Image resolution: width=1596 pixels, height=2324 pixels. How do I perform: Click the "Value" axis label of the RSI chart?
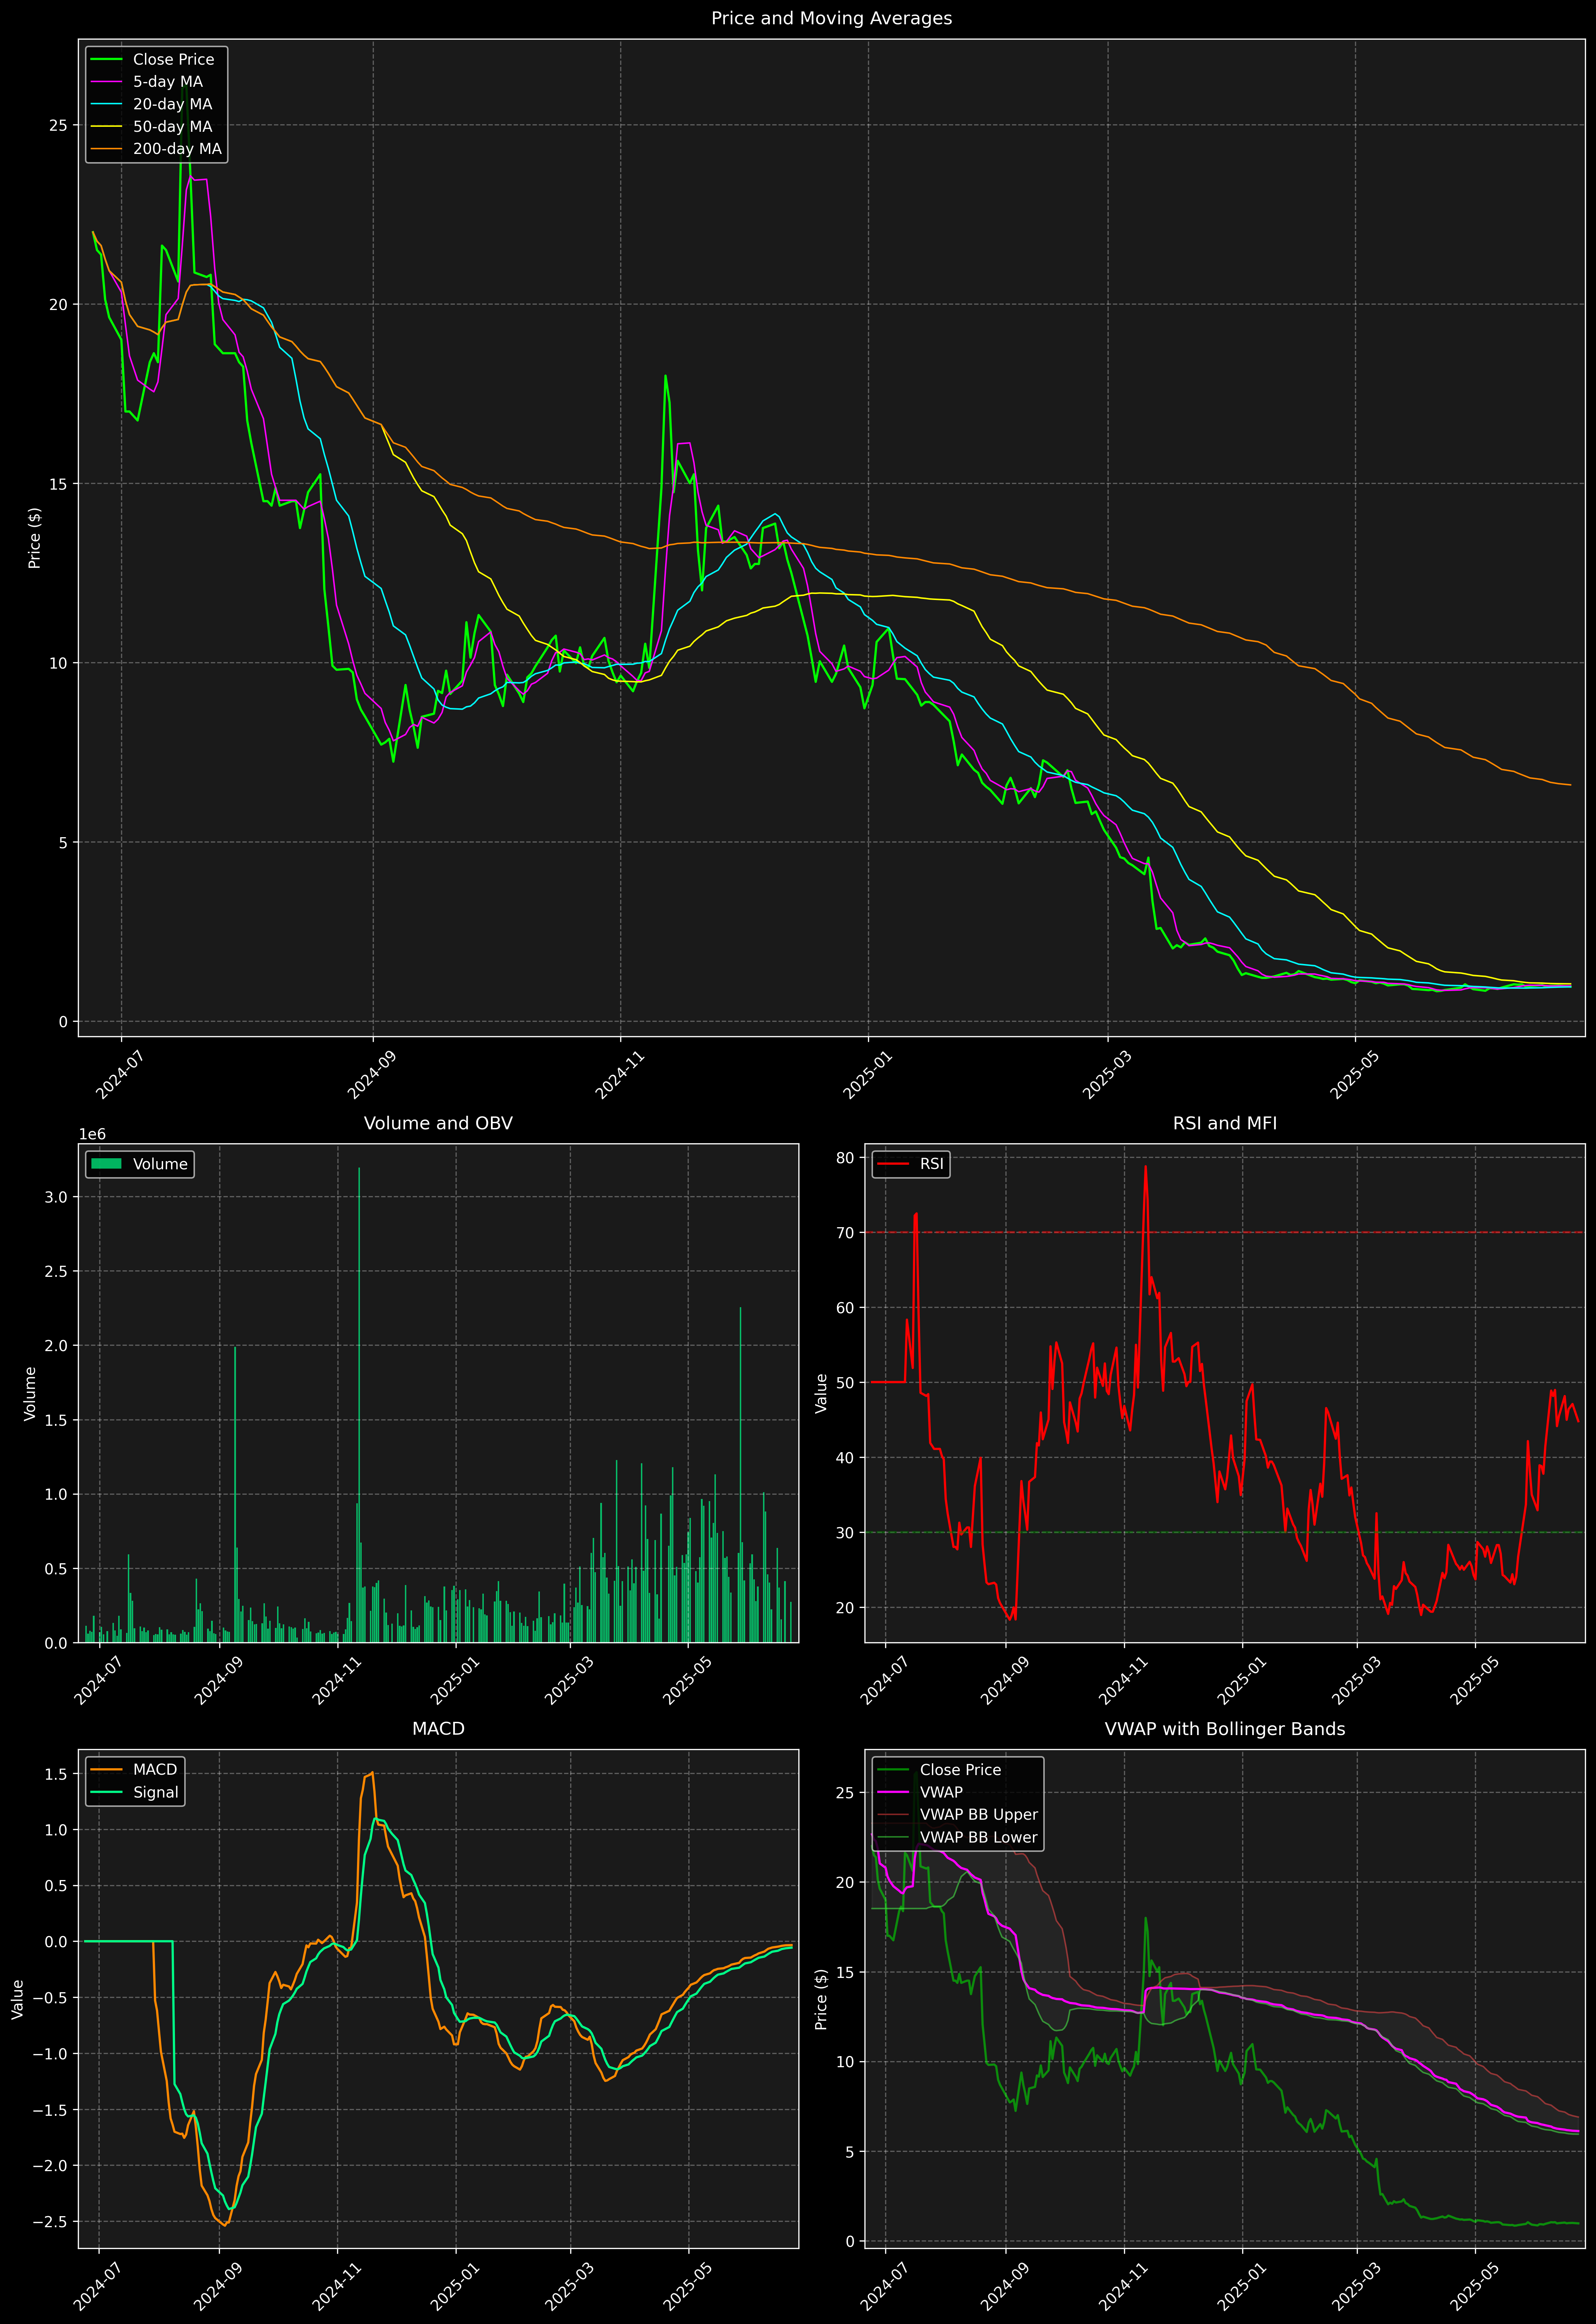pos(821,1393)
